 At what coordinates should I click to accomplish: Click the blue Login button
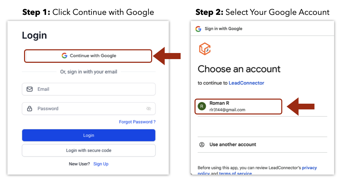(x=89, y=135)
